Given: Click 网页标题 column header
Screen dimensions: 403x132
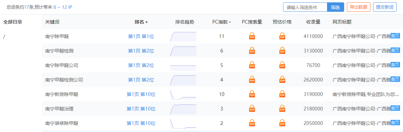Looking at the screenshot, I should [x=342, y=22].
